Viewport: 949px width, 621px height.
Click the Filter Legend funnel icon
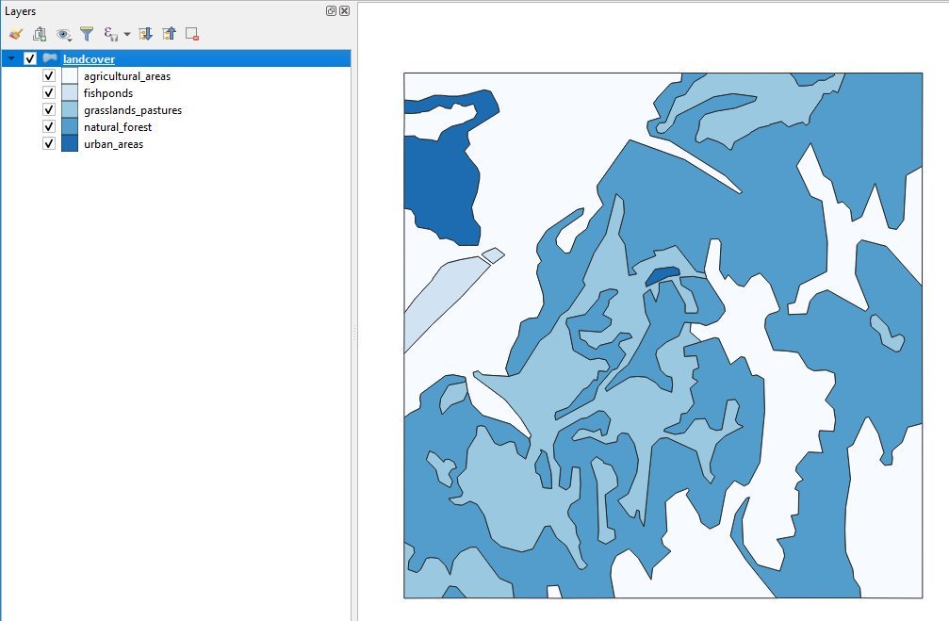(87, 34)
